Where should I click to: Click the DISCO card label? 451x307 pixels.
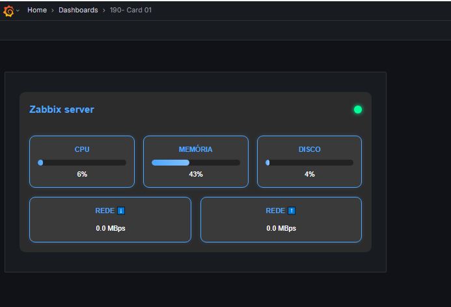(310, 149)
